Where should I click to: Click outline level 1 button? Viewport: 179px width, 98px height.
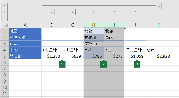click(5, 6)
